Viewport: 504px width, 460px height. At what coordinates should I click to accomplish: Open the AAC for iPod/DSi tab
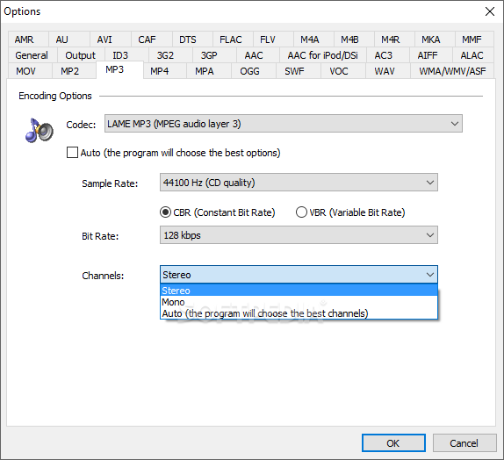(323, 55)
